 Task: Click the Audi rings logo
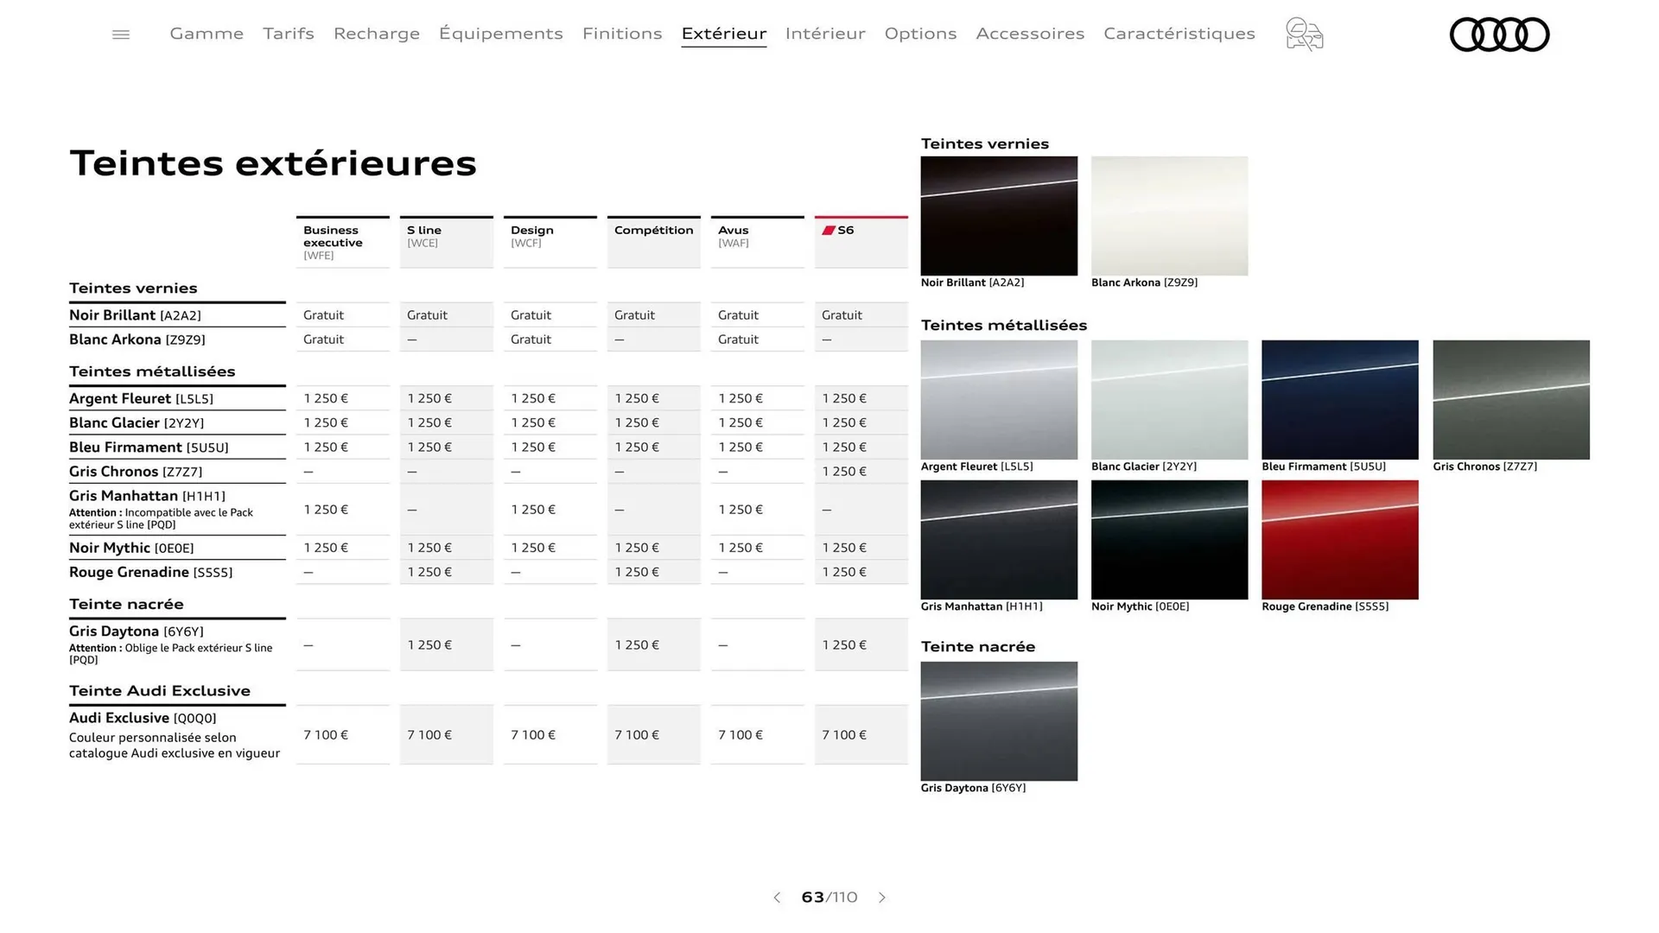point(1500,34)
